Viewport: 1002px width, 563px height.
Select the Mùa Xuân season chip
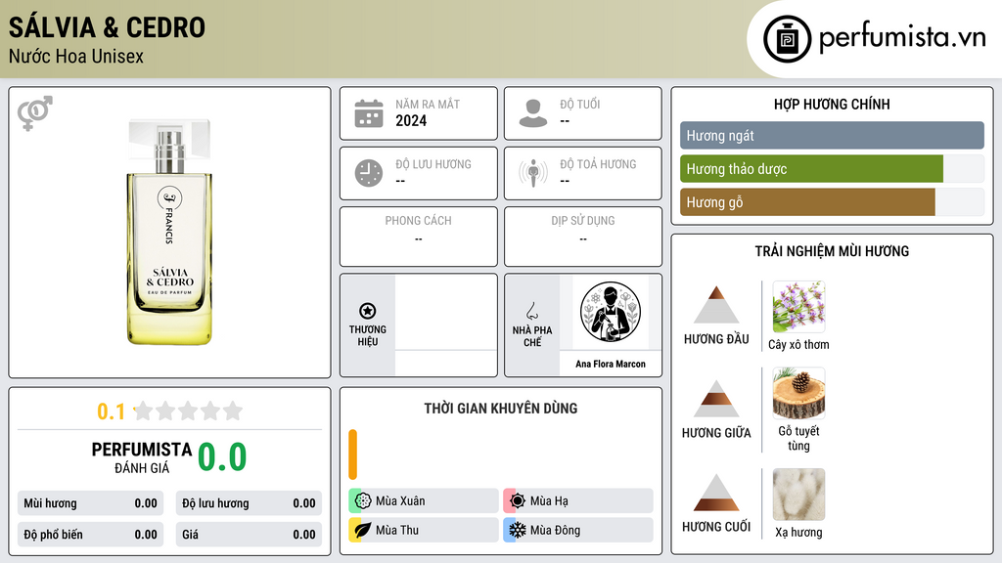coord(424,501)
